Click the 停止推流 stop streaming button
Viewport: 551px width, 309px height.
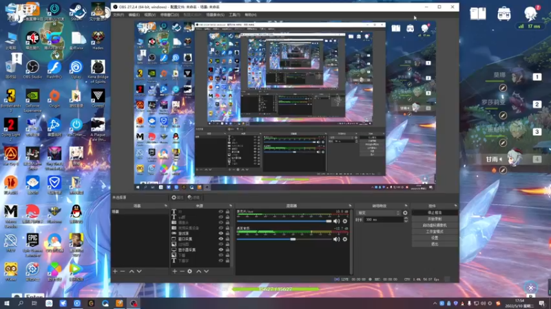click(x=435, y=213)
